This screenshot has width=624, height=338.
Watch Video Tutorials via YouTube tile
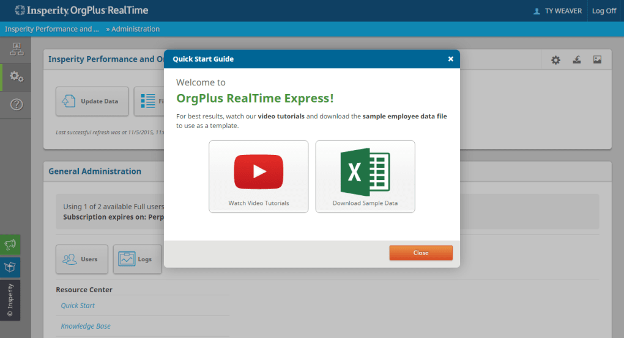coord(258,176)
